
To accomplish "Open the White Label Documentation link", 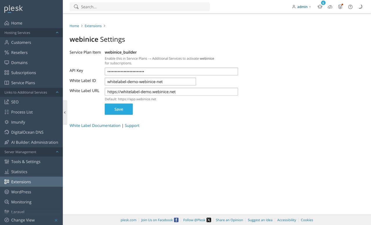I will coord(95,125).
